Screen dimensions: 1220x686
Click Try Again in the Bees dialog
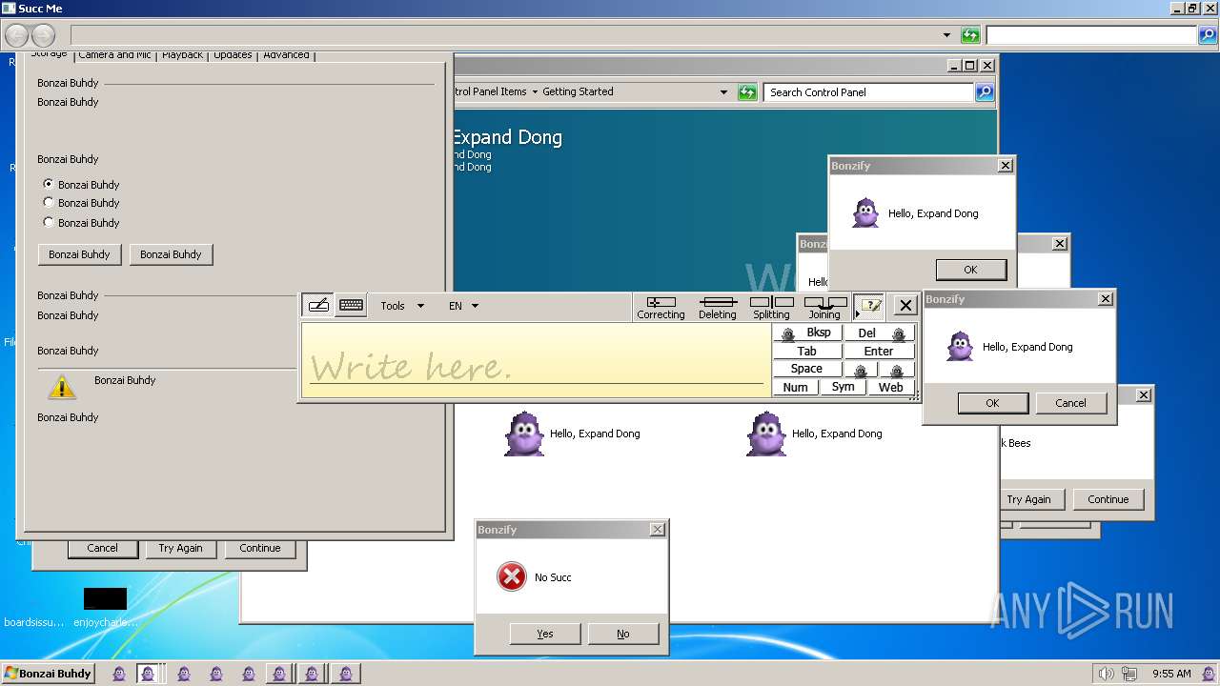pos(1029,499)
